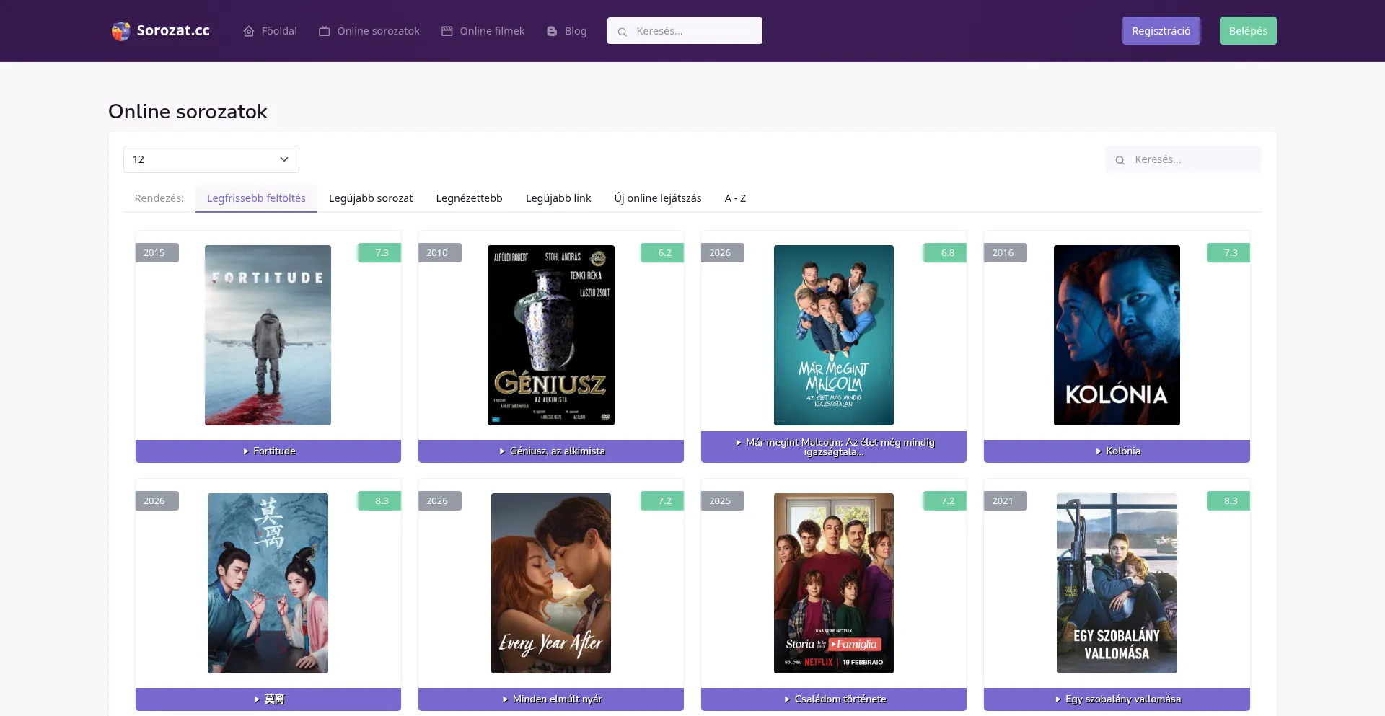
Task: Click the Blog icon in navbar
Action: [552, 31]
